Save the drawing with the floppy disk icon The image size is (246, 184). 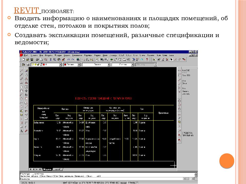[32, 60]
